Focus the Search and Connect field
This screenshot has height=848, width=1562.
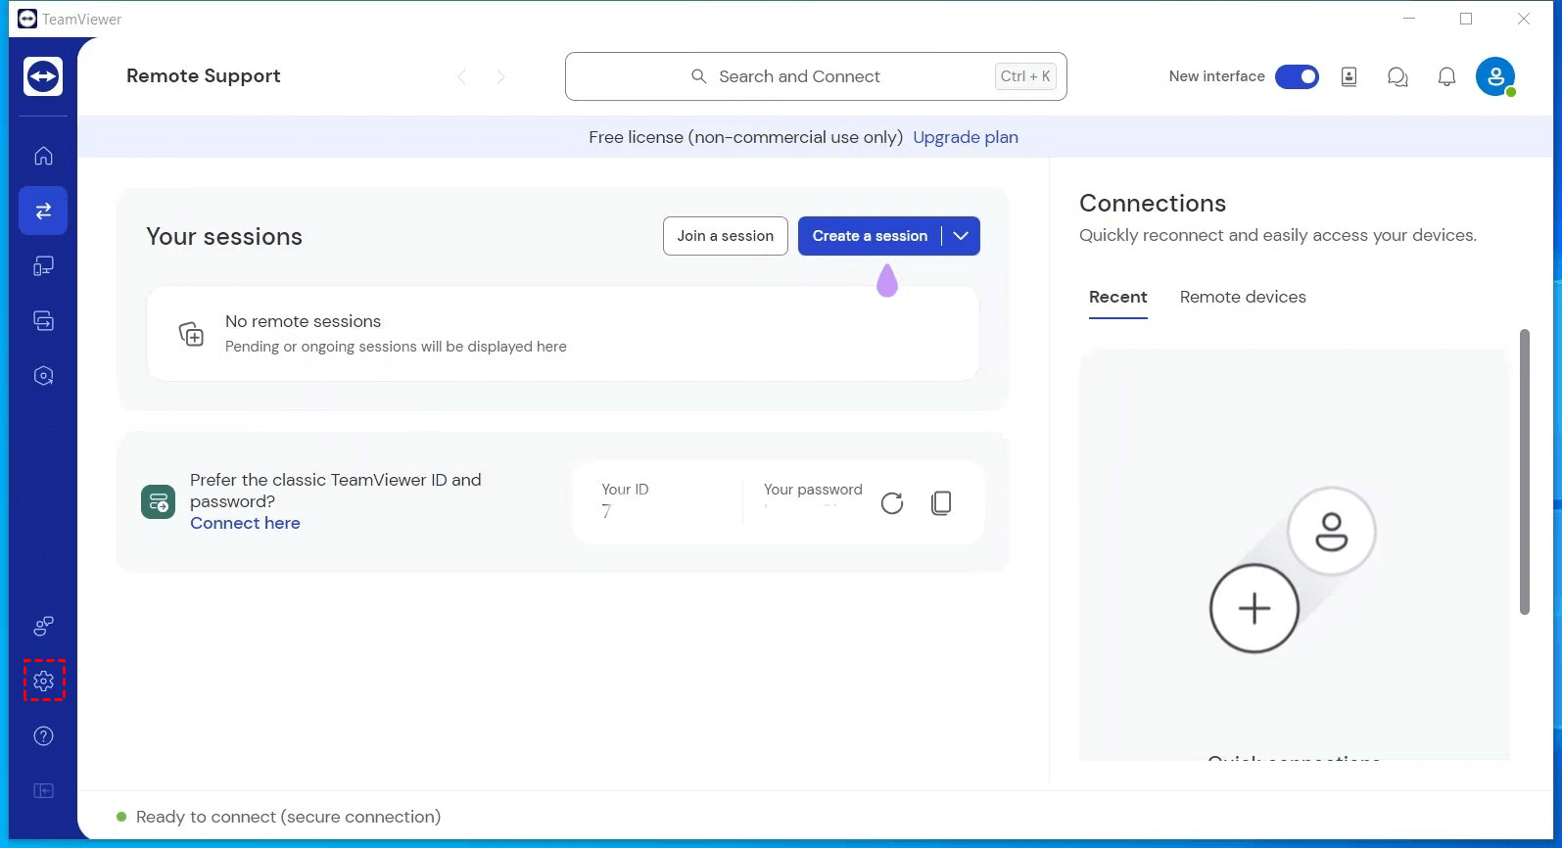tap(815, 76)
